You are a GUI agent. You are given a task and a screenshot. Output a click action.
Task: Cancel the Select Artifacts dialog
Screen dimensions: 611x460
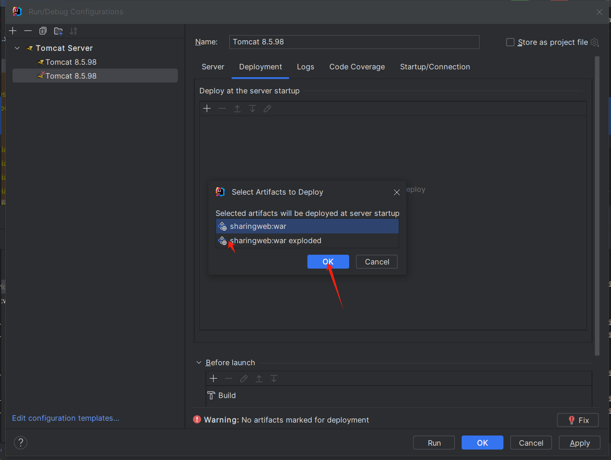tap(377, 262)
